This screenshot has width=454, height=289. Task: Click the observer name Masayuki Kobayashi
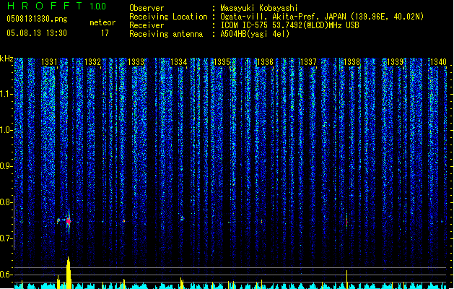259,8
